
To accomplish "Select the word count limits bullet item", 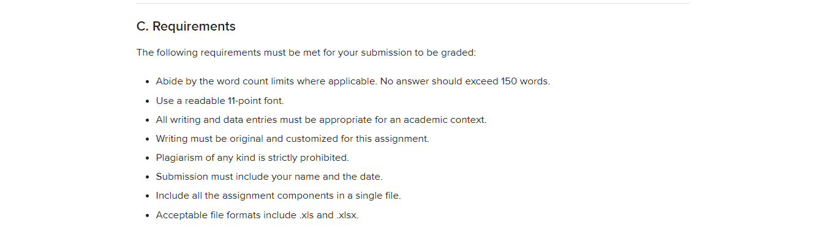I will coord(353,81).
